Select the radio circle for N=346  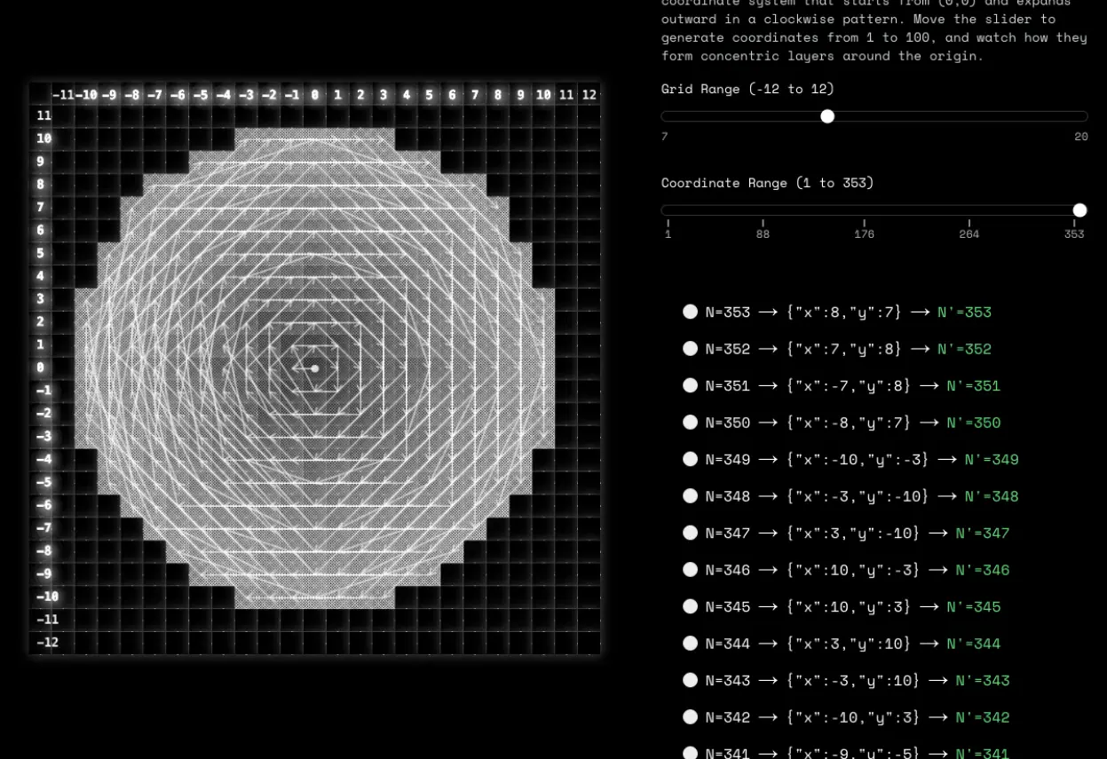690,570
